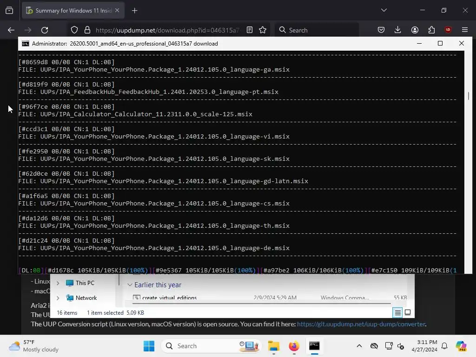Click FILE line for FeedbackHub language-pt.msix

tap(148, 92)
